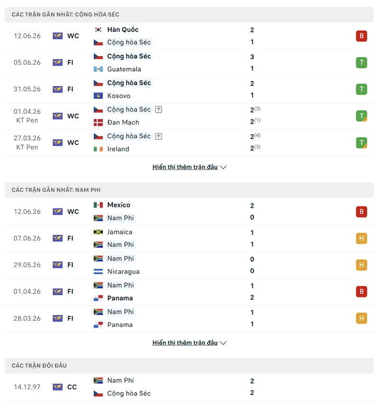380x404 pixels.
Task: Click the Mexico flag icon
Action: 98,205
